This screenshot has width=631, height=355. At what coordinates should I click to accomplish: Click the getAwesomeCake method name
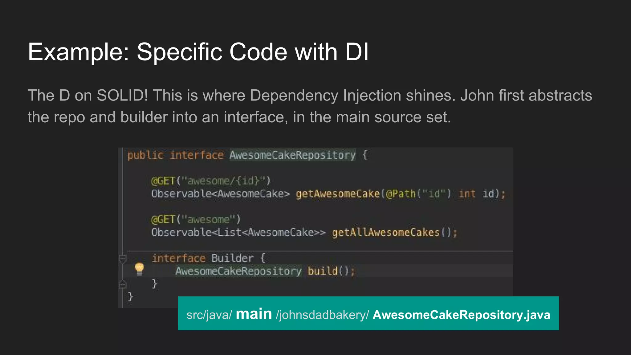[x=338, y=194]
